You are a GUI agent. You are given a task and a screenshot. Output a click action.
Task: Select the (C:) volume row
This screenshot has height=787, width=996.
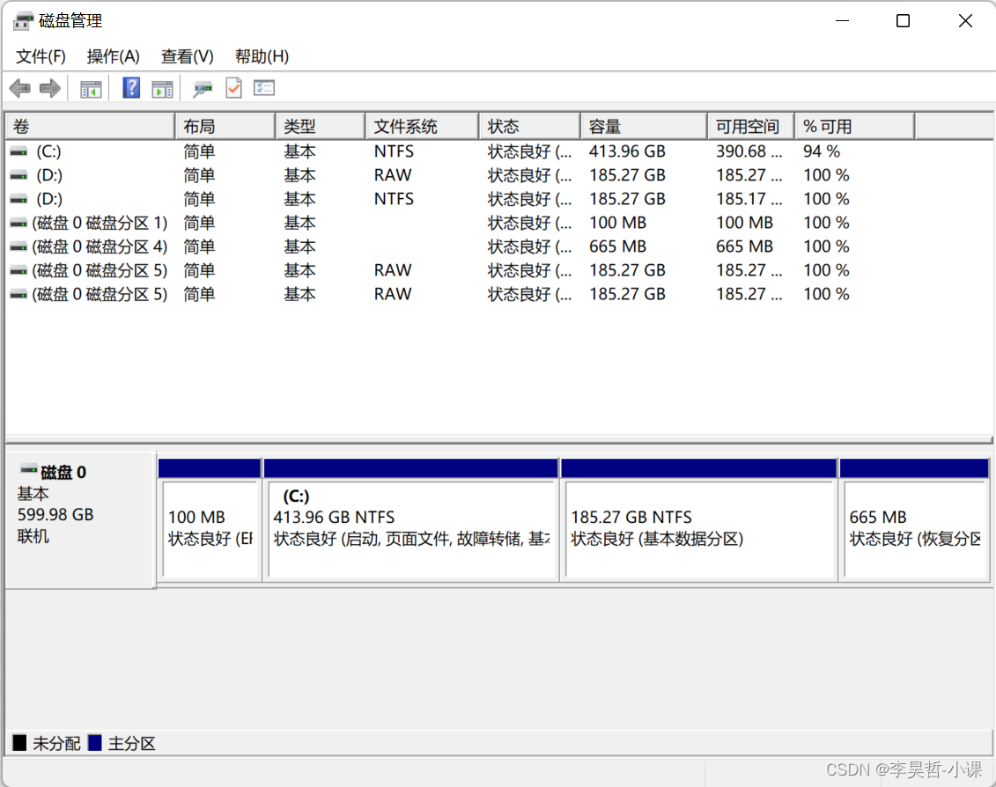pos(498,151)
